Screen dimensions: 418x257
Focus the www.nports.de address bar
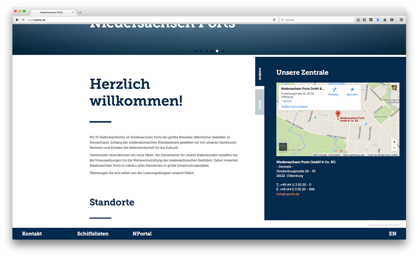[148, 20]
